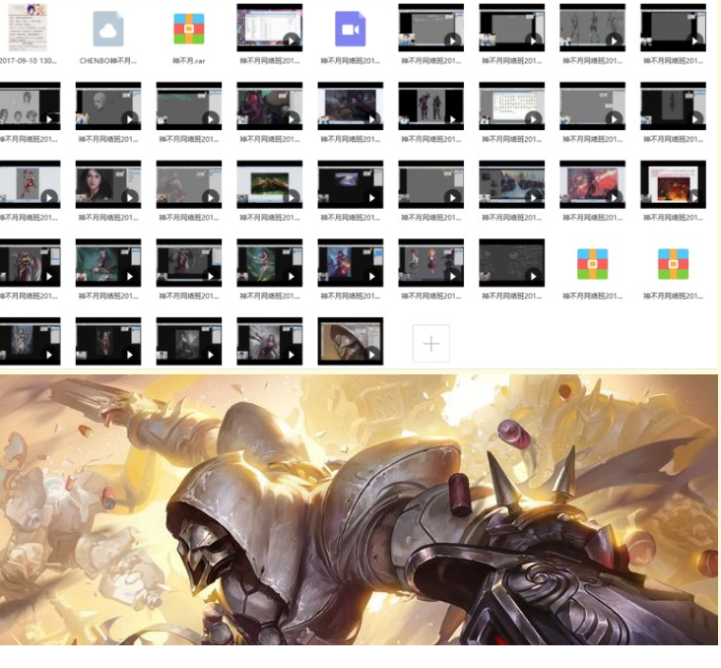Image resolution: width=721 pixels, height=668 pixels.
Task: Open the CHENBO cloud file icon
Action: pos(108,29)
